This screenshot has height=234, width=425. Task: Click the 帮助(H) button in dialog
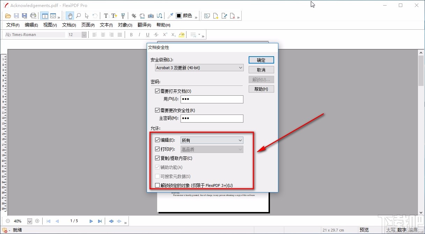coord(261,89)
